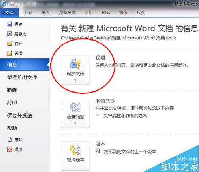Image resolution: width=199 pixels, height=172 pixels.
Task: Click the Word icon in title bar
Action: pyautogui.click(x=3, y=4)
